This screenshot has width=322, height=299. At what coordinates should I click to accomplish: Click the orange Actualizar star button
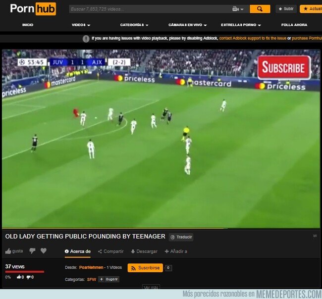(311, 9)
